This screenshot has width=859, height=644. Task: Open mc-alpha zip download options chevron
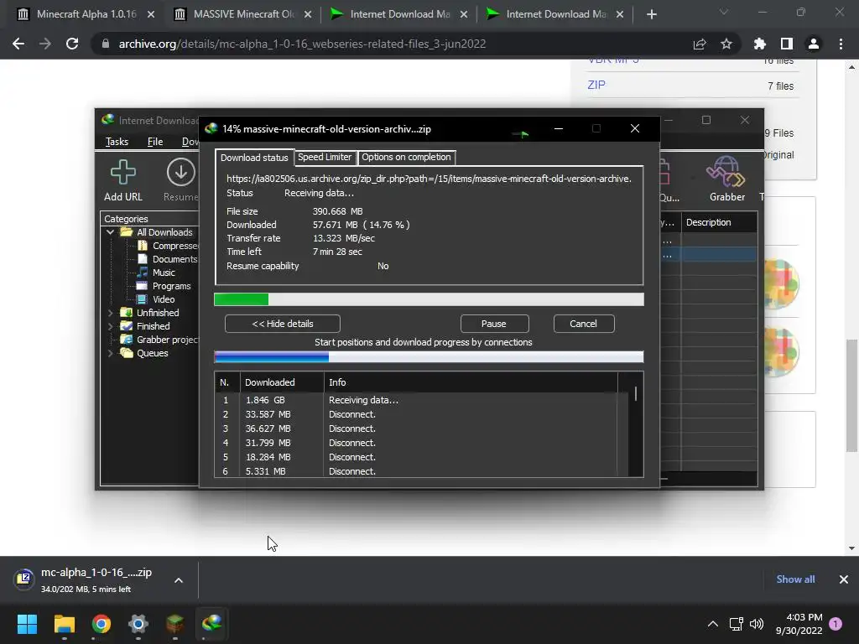click(179, 580)
